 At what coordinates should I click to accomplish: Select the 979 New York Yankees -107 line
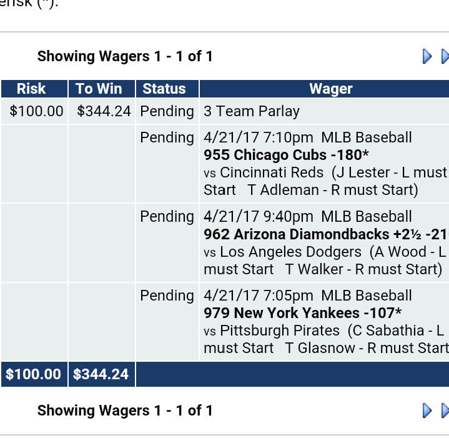point(302,313)
